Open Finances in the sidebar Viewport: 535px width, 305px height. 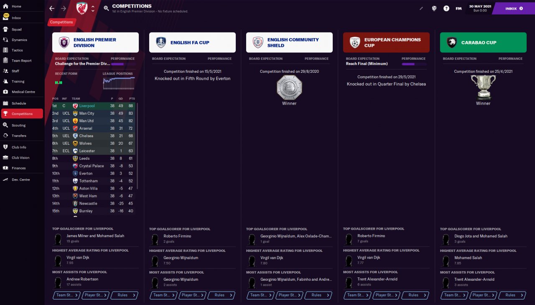(22, 168)
